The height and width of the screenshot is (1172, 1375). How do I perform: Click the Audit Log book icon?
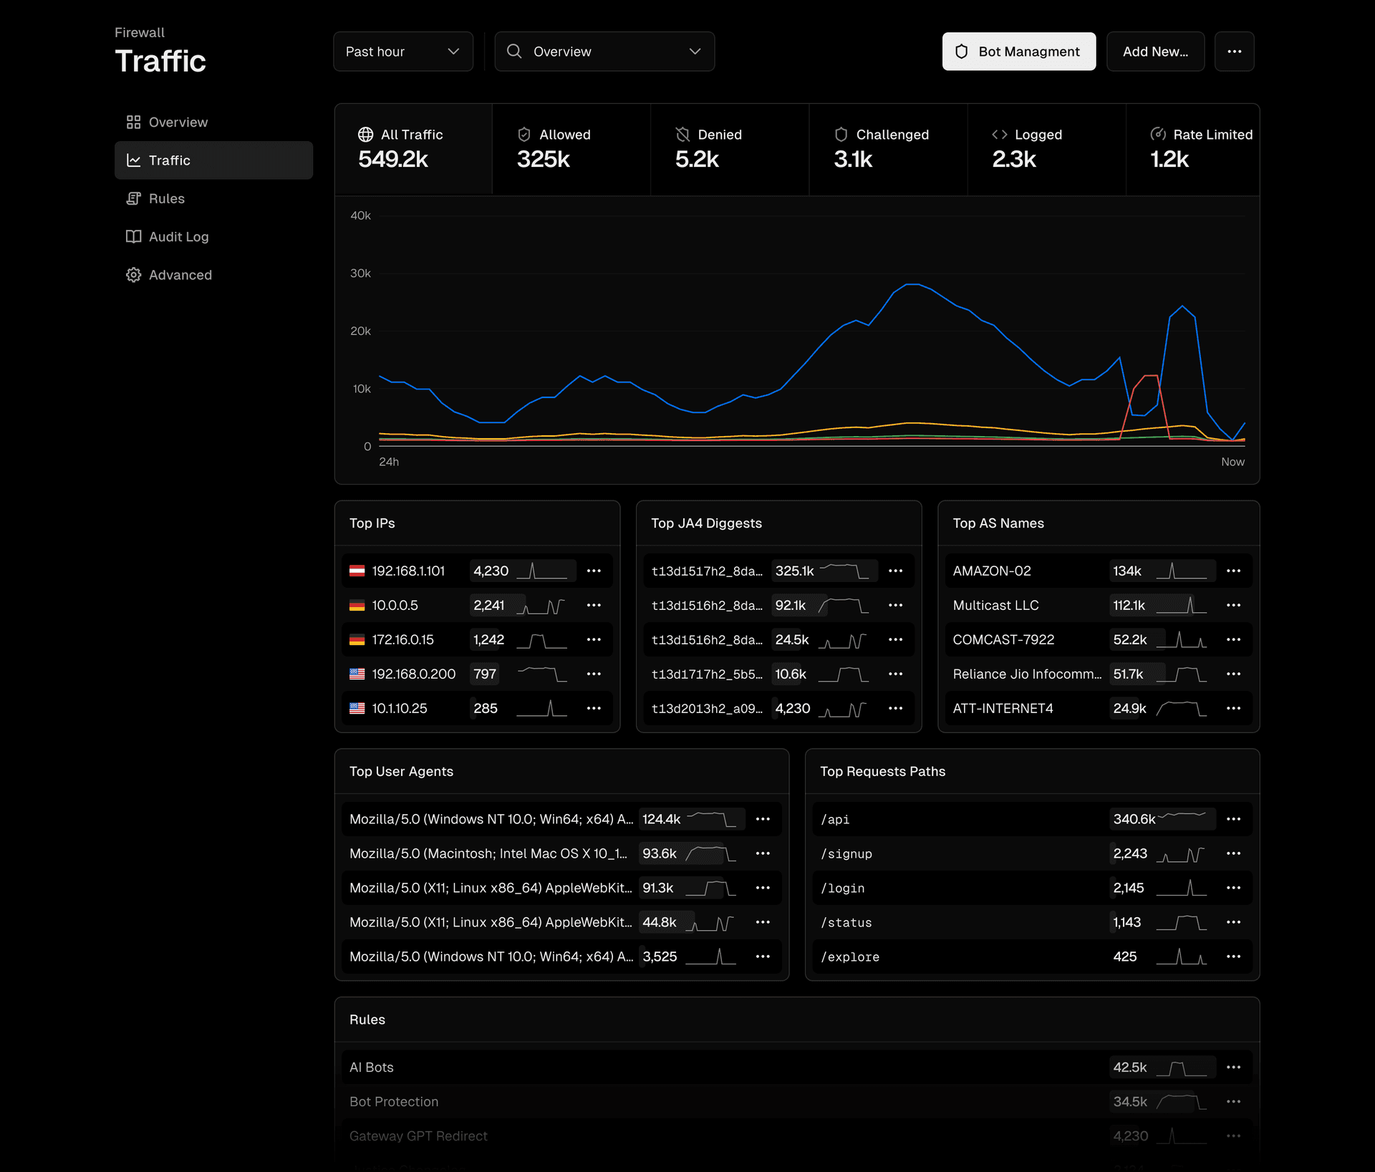pyautogui.click(x=133, y=236)
